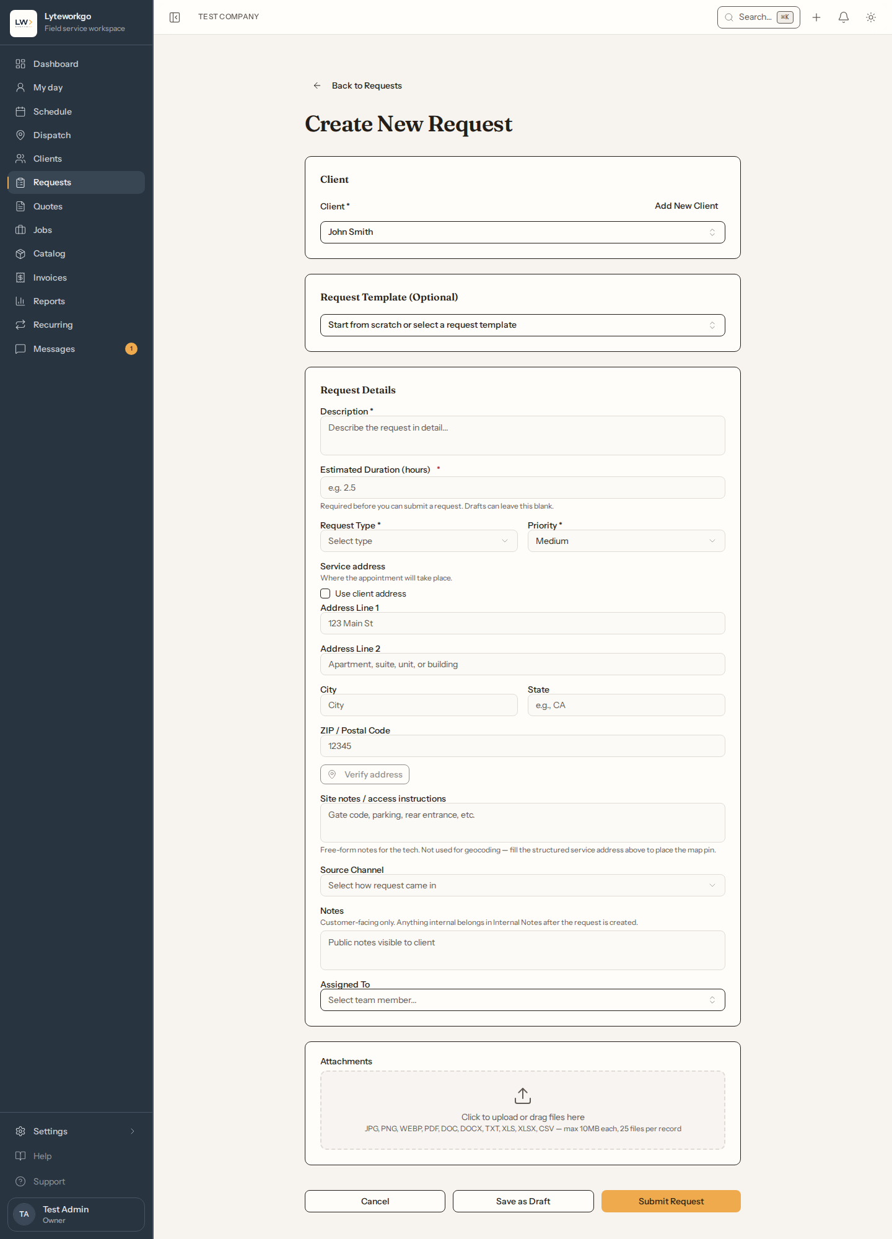Open Catalog in sidebar
The width and height of the screenshot is (892, 1239).
click(x=76, y=253)
